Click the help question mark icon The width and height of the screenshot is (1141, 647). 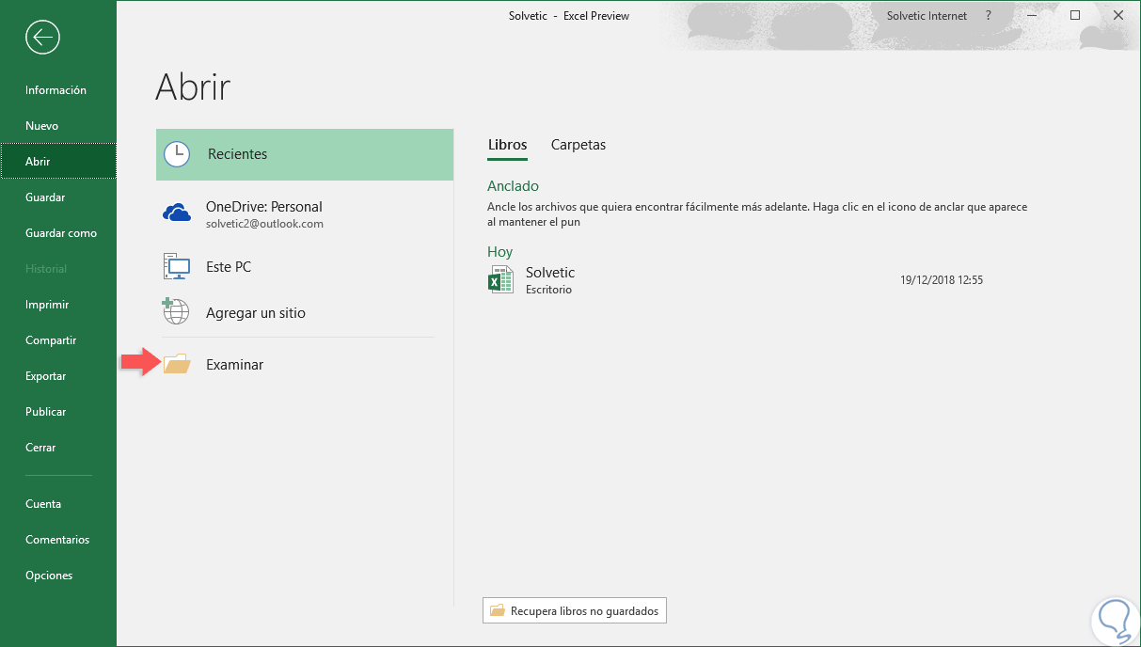[x=988, y=16]
